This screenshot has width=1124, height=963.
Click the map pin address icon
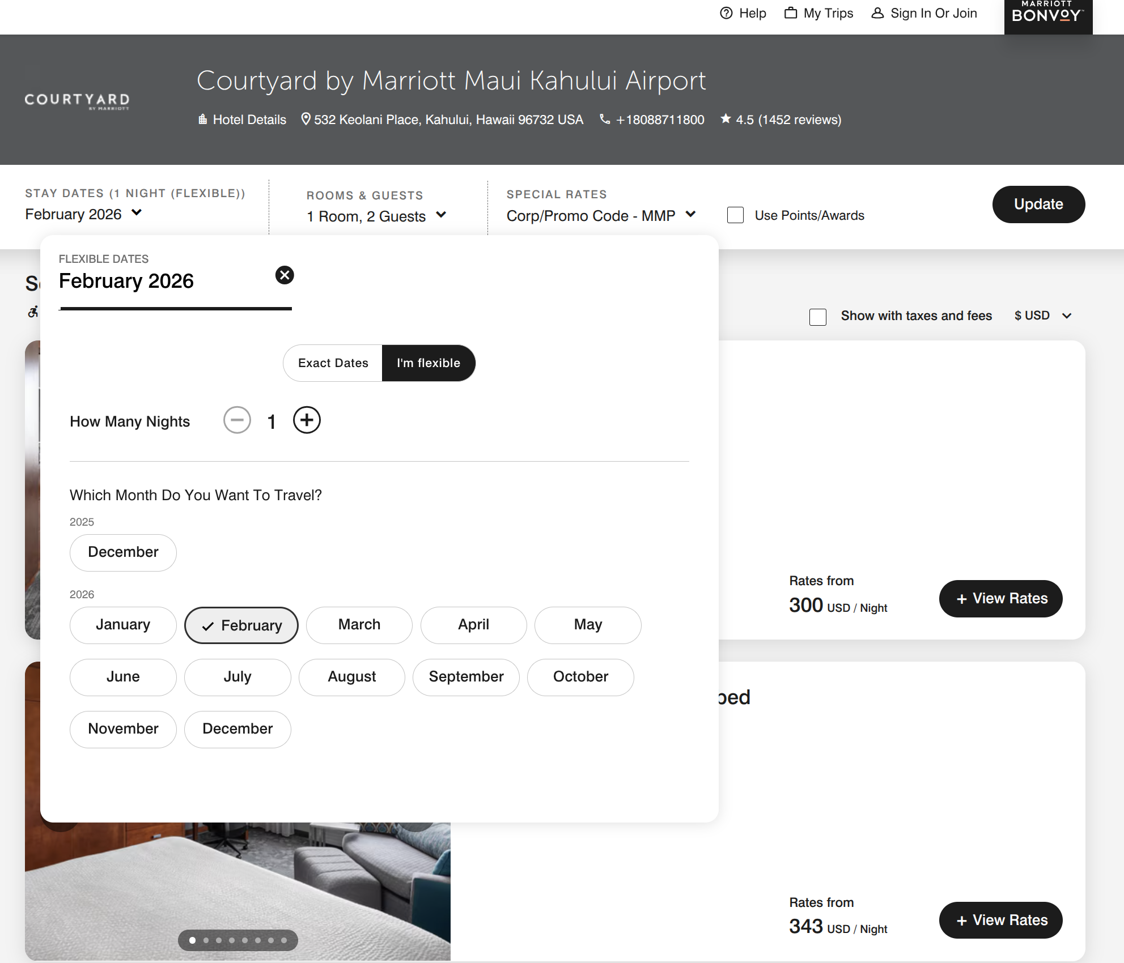coord(306,119)
